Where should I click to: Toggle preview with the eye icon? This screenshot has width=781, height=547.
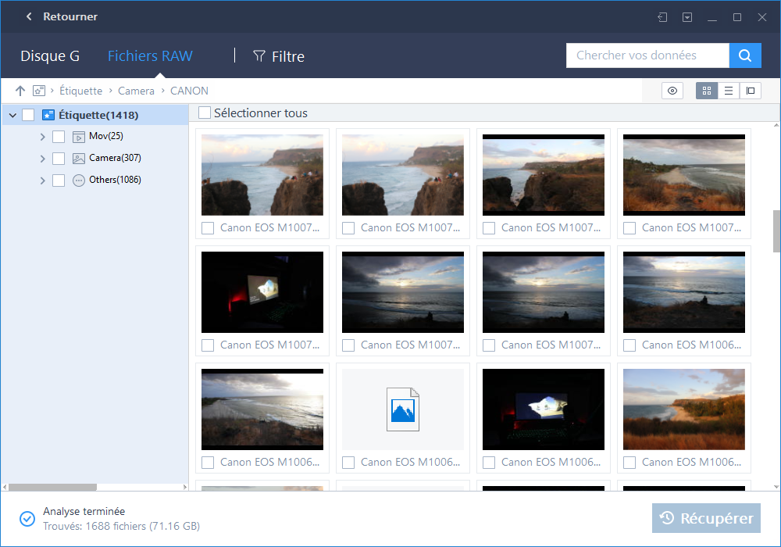[672, 91]
